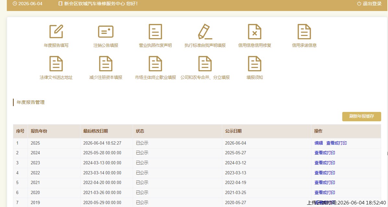The width and height of the screenshot is (388, 207).
Task: Click the 已公示 status in the 2022 row
Action: click(x=142, y=173)
